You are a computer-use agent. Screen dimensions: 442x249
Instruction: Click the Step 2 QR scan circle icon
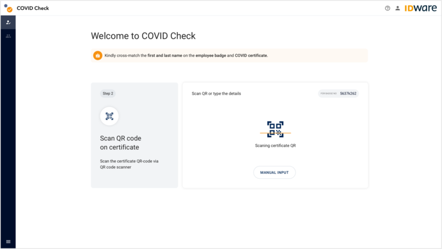(109, 116)
